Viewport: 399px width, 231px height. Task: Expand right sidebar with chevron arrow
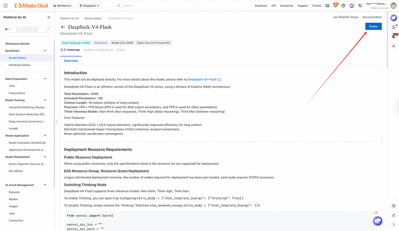(x=394, y=224)
